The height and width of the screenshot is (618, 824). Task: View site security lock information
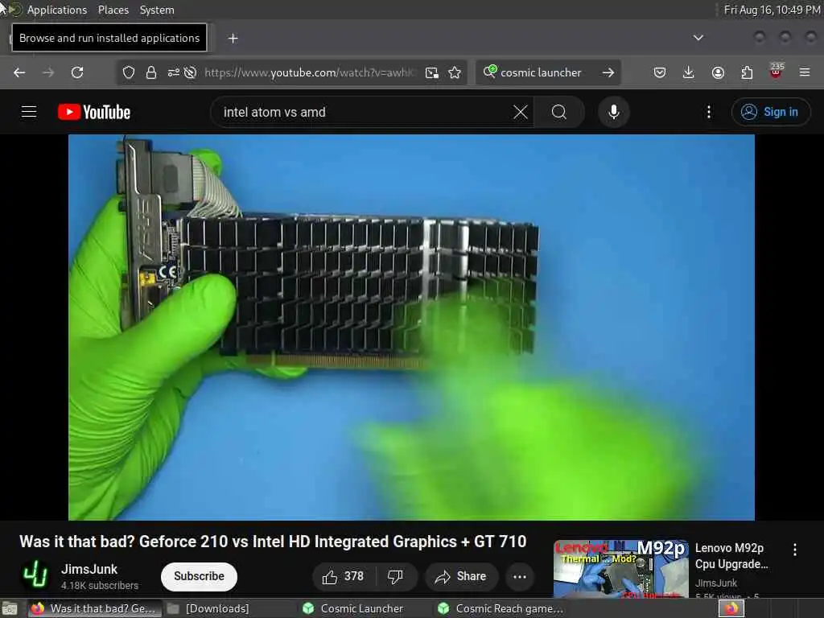tap(151, 72)
